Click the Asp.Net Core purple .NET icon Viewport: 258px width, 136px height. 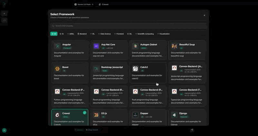point(96,46)
